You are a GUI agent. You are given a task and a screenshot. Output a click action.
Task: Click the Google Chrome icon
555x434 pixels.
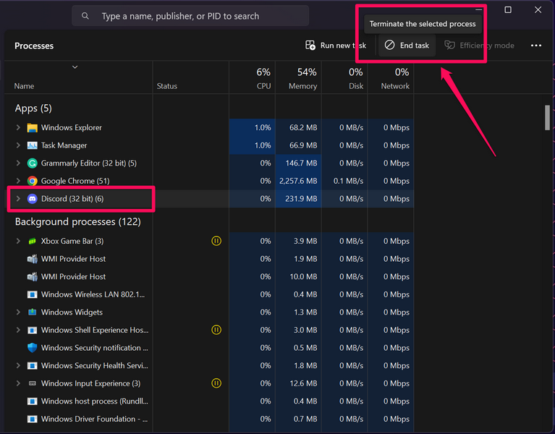(x=32, y=181)
